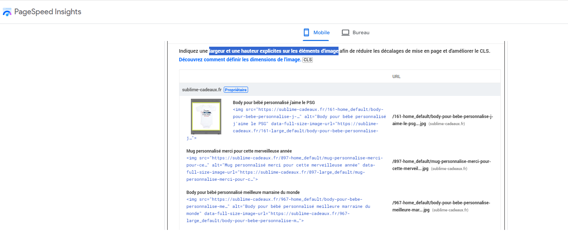Open the /161-home_default body PSG image URL
The width and height of the screenshot is (568, 231).
pyautogui.click(x=443, y=120)
